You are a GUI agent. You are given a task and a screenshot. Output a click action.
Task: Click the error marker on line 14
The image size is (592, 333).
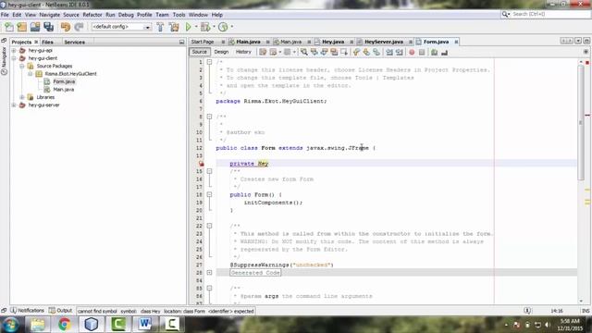pos(201,164)
